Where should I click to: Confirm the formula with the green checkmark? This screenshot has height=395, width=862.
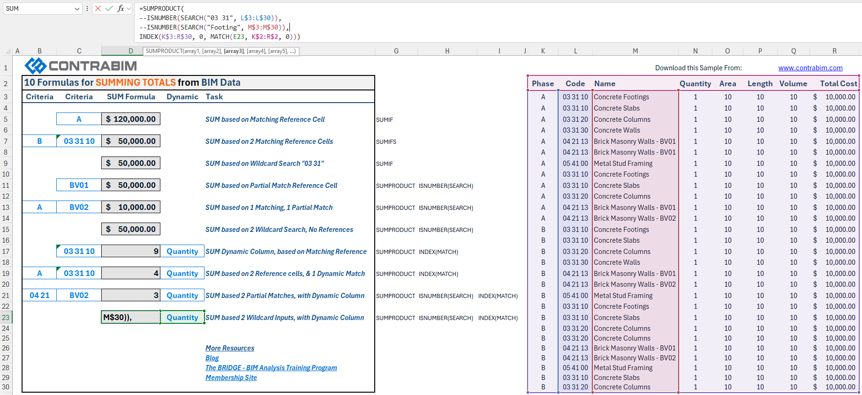click(109, 8)
